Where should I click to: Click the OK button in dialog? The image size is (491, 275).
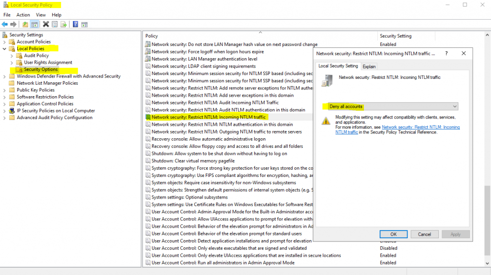tap(393, 234)
